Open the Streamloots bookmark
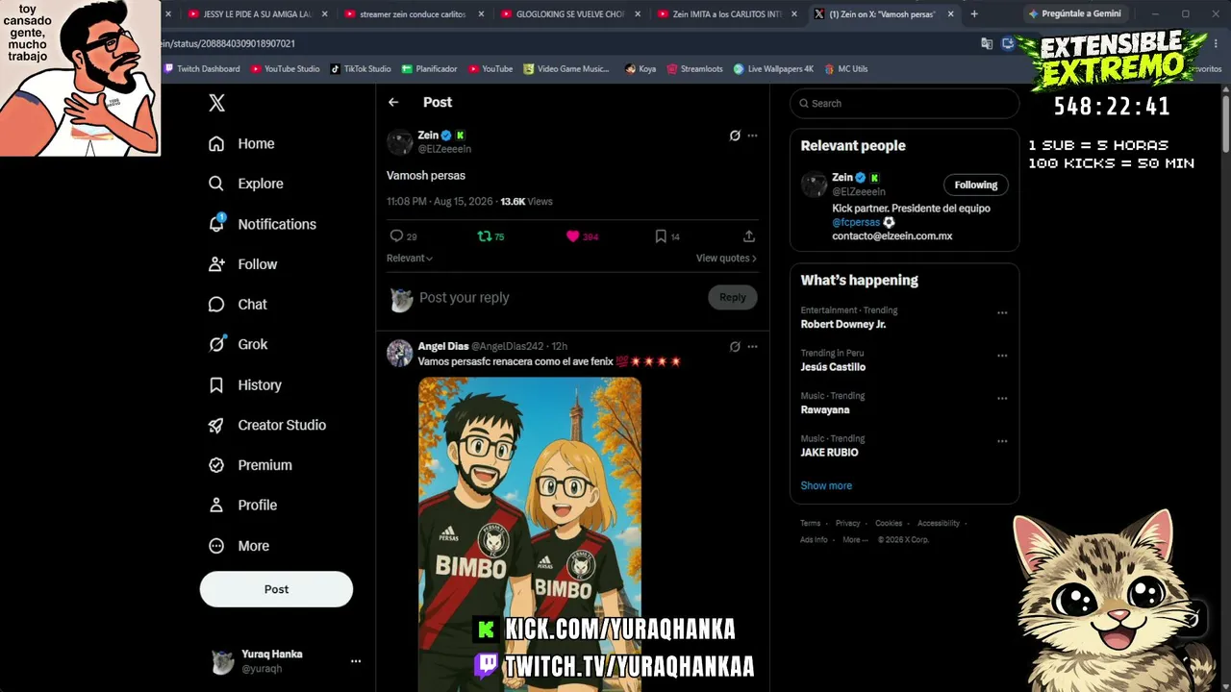The height and width of the screenshot is (692, 1231). pyautogui.click(x=694, y=69)
